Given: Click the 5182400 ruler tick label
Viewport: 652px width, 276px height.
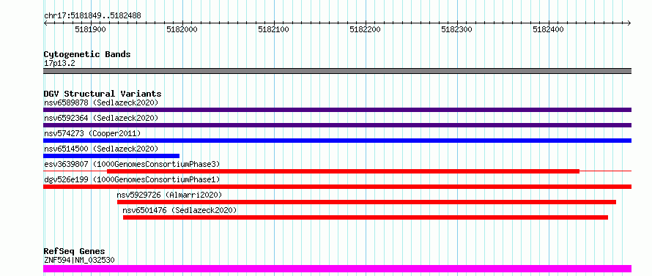Looking at the screenshot, I should click(548, 29).
